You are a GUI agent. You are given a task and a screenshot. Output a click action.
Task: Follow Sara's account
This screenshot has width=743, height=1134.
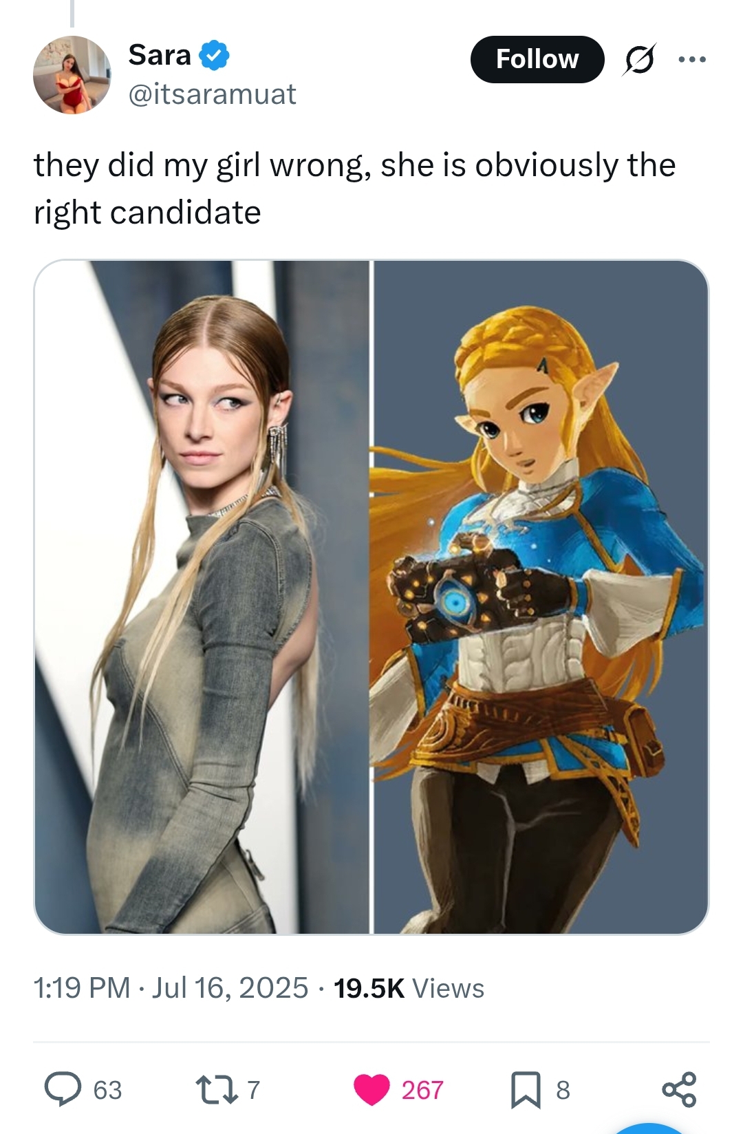tap(537, 59)
